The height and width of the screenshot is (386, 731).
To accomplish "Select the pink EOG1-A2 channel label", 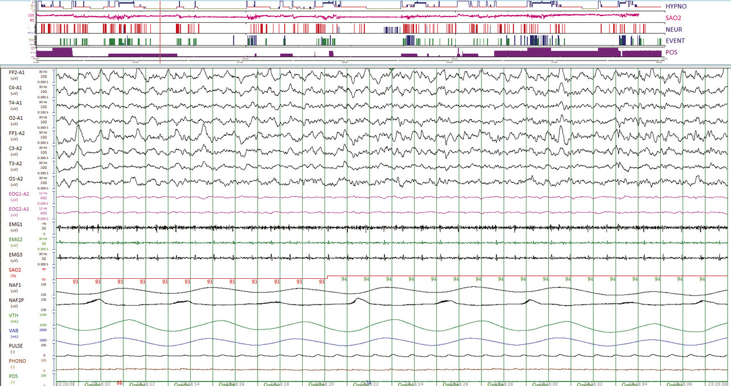I will click(x=18, y=194).
